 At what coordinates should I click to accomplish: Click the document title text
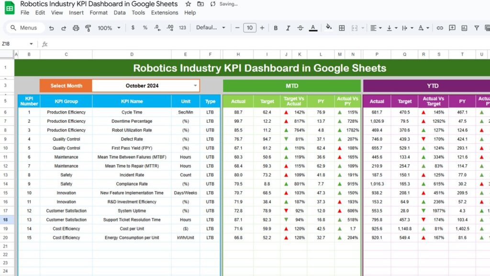click(99, 4)
